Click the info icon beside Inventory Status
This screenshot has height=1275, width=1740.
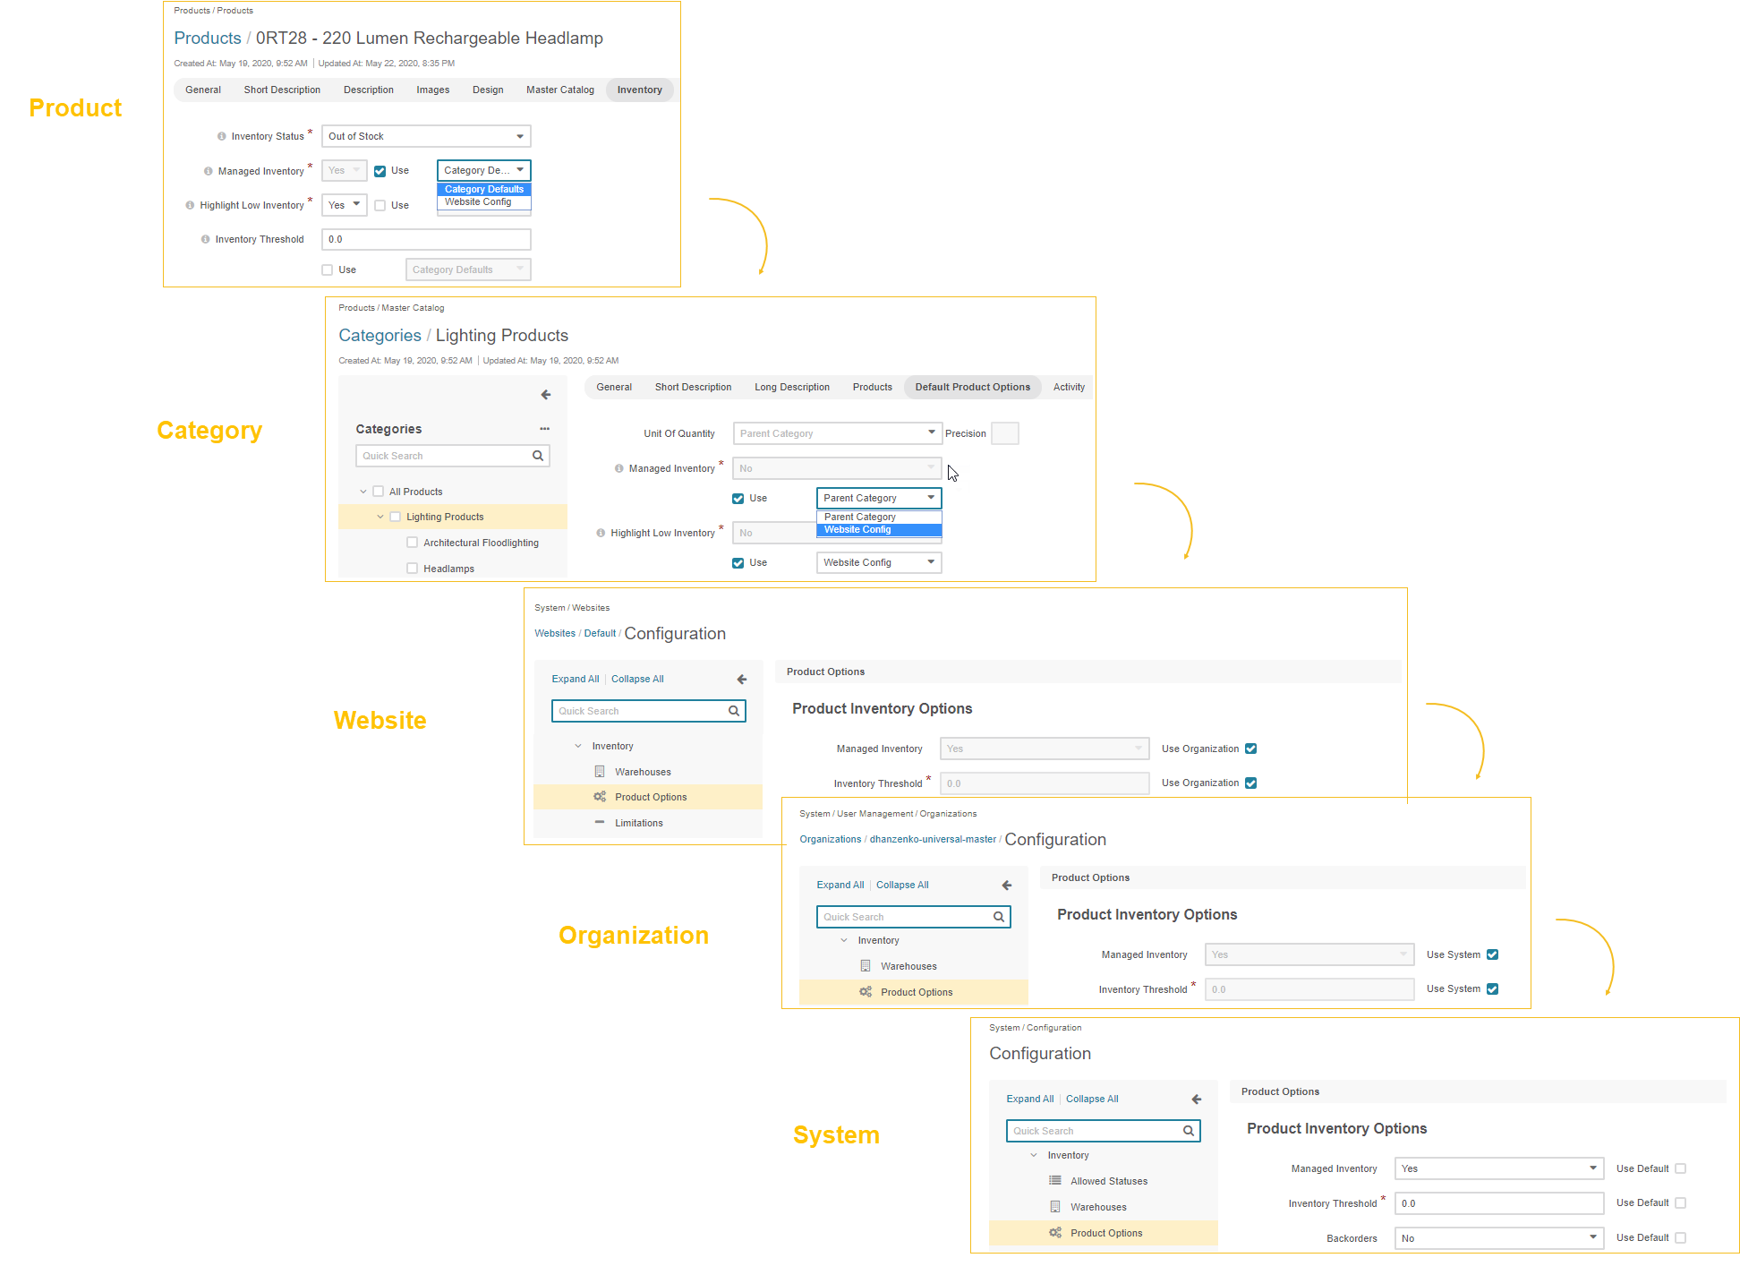pyautogui.click(x=221, y=137)
